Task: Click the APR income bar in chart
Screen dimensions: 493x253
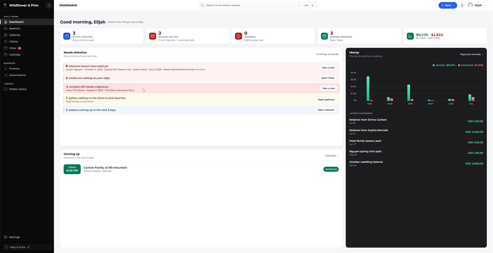Action: [409, 93]
